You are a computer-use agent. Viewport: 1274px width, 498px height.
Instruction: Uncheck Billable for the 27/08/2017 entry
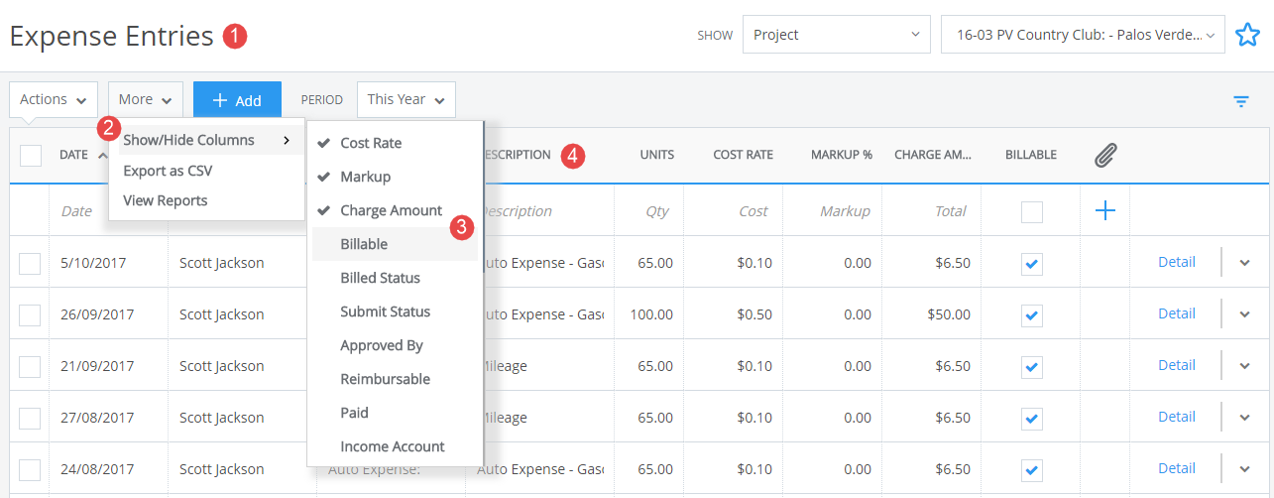pos(1032,418)
